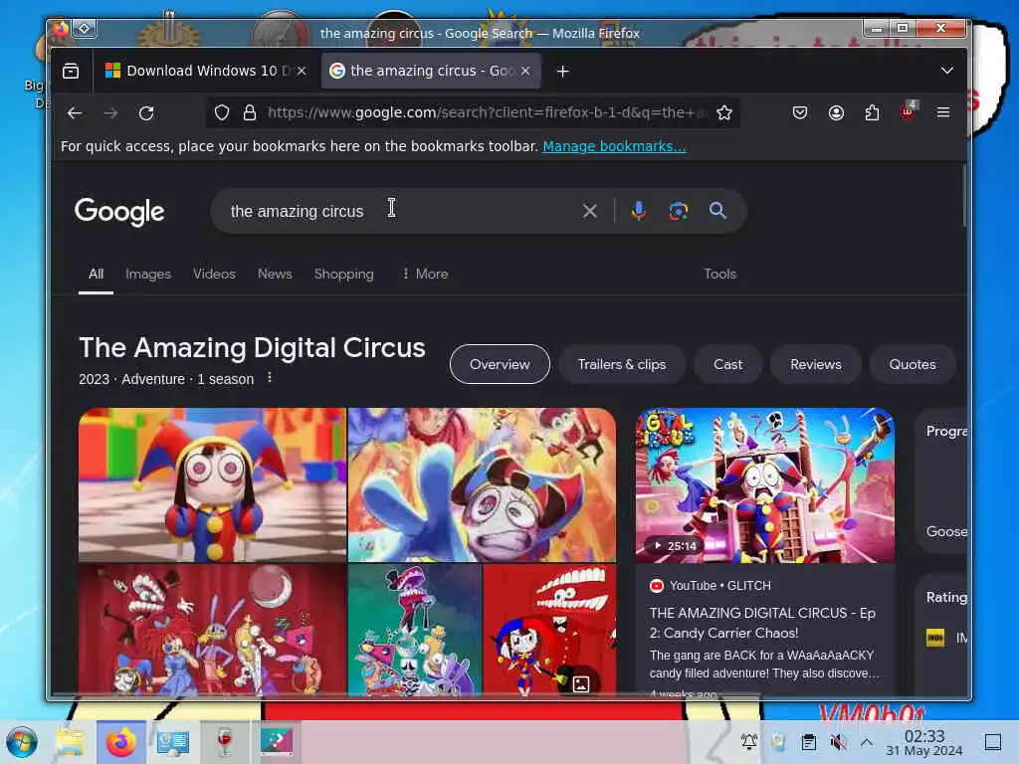The image size is (1019, 764).
Task: Open the clipboard tray icon
Action: (x=808, y=742)
